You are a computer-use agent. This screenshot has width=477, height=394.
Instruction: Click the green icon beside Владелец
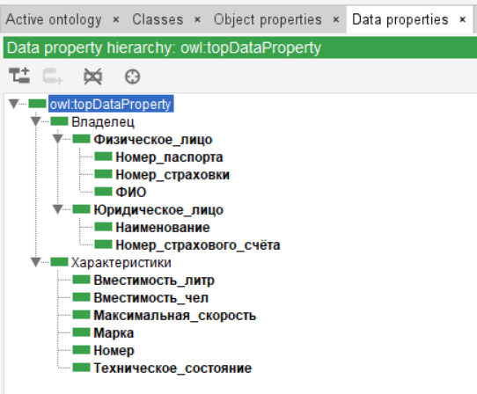coord(59,121)
